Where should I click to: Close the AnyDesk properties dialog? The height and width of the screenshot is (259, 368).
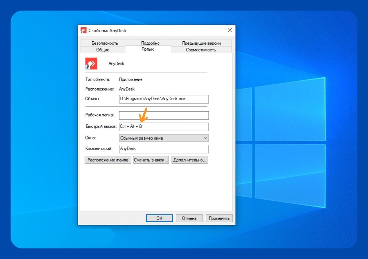(230, 30)
